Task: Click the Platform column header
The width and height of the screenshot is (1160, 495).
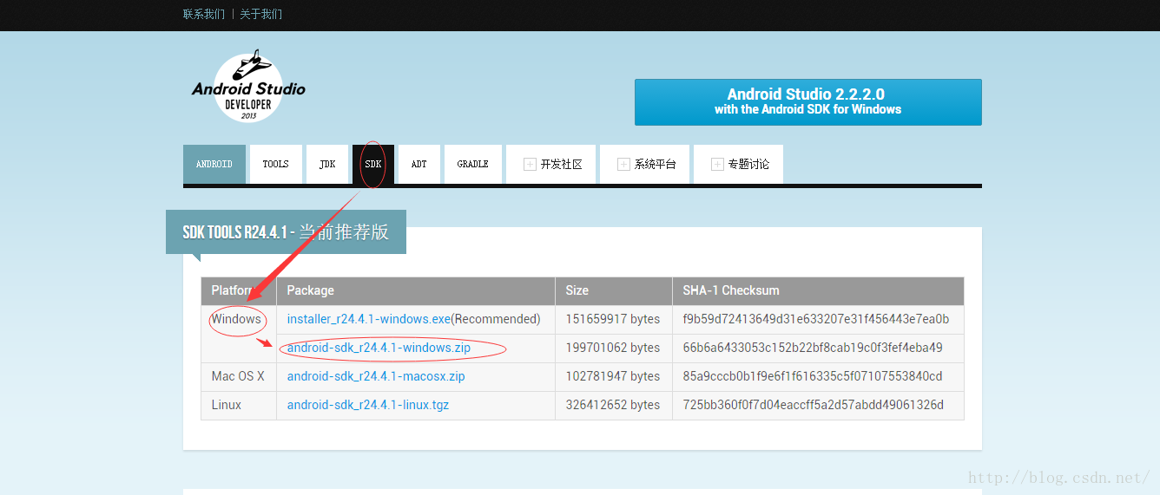Action: (239, 291)
